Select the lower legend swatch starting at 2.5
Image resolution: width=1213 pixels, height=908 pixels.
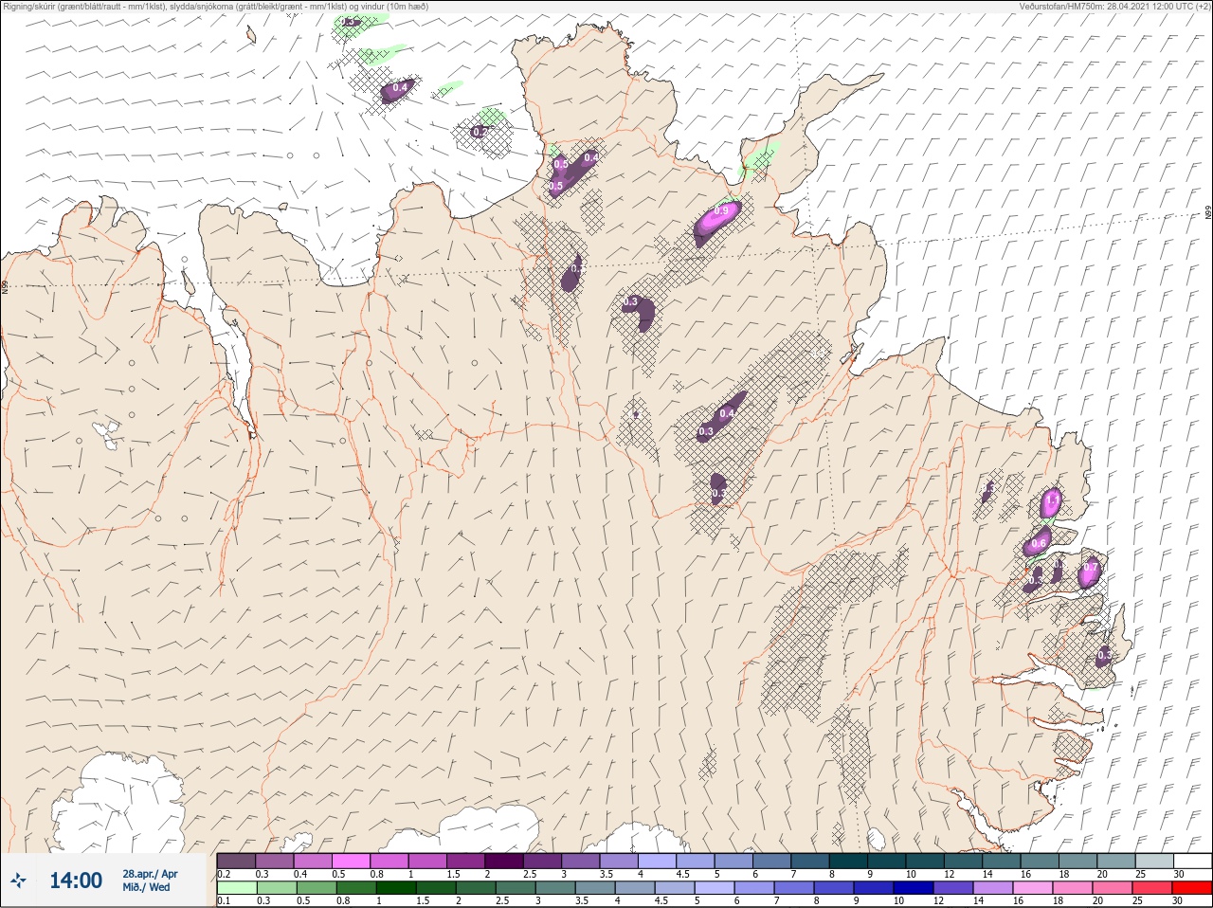click(x=516, y=888)
